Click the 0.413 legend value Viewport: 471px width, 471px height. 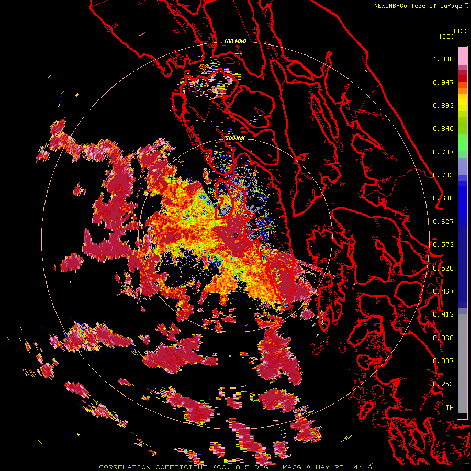(443, 315)
